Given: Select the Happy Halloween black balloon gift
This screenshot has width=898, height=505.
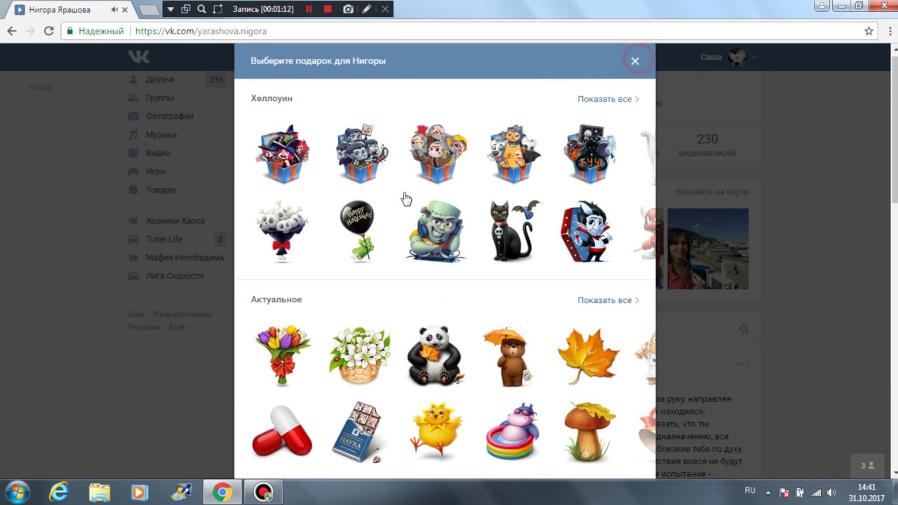Looking at the screenshot, I should 359,231.
